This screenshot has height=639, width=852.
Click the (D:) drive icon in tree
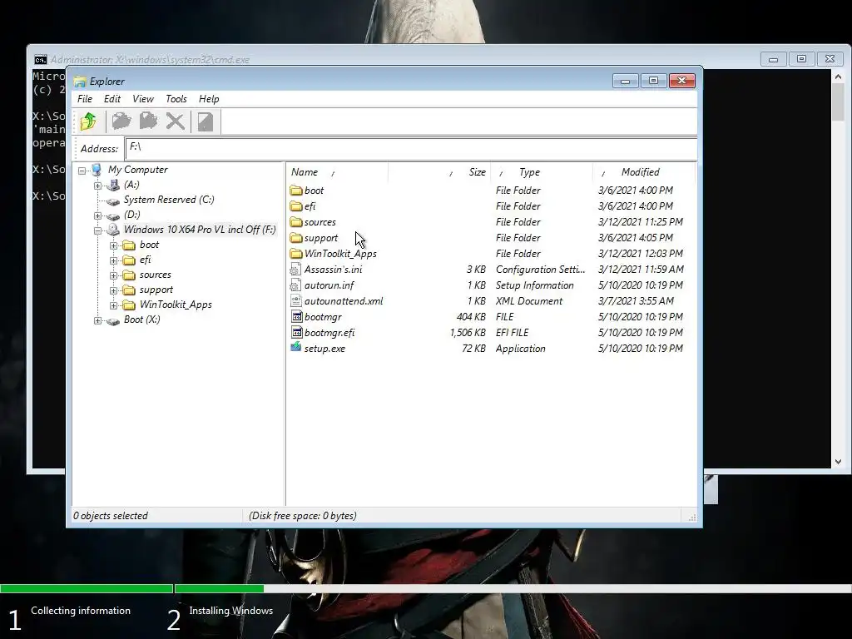tap(113, 215)
